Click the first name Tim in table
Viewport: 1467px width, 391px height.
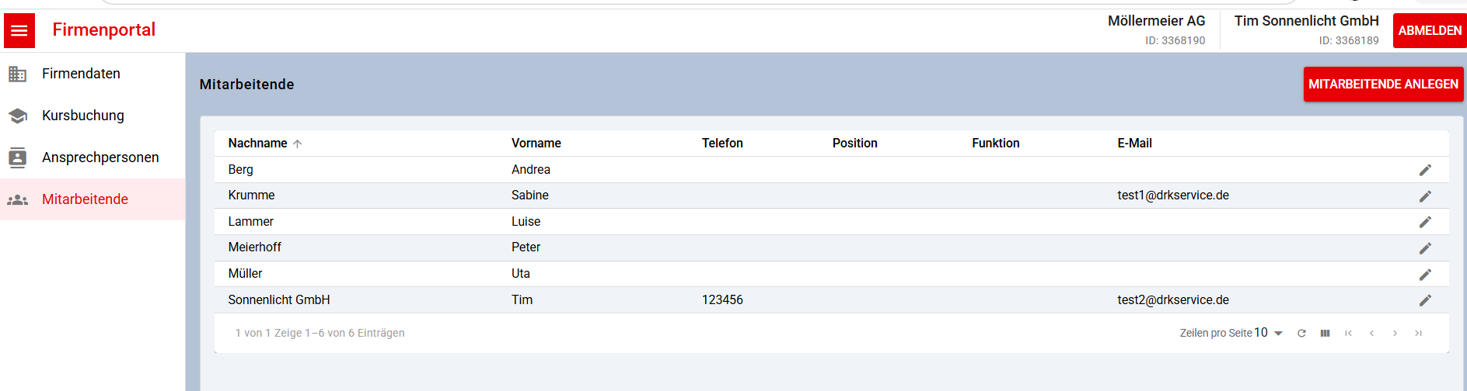coord(522,300)
